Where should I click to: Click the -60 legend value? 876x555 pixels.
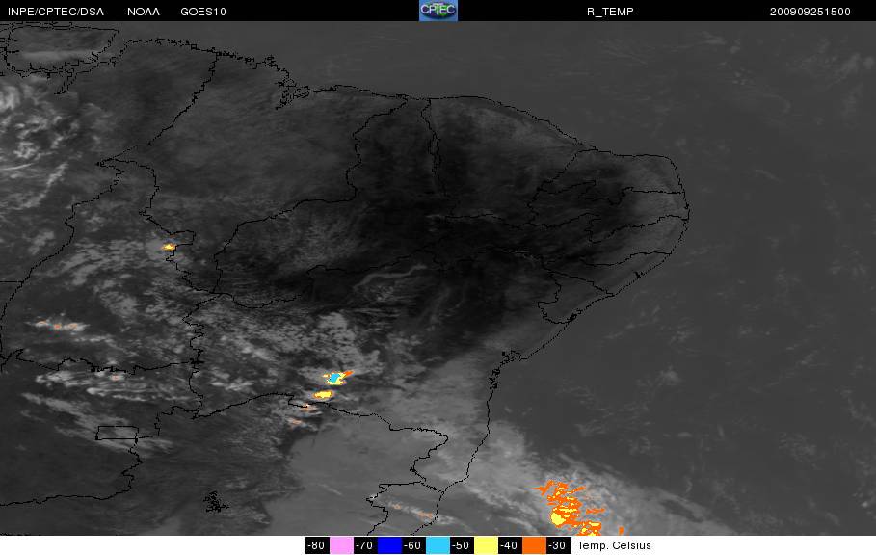(x=413, y=545)
